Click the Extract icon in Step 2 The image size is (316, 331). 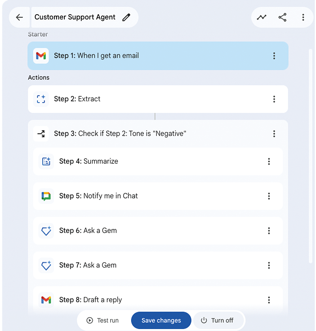[41, 99]
